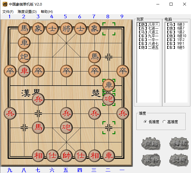Viewport: 191px width, 173px height.
Task: Select red 砲 directly below the bracketed black 車
Action: [109, 99]
